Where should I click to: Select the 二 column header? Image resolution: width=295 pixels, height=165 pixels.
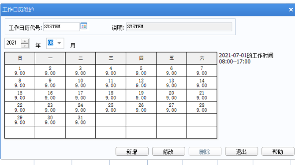(81, 58)
